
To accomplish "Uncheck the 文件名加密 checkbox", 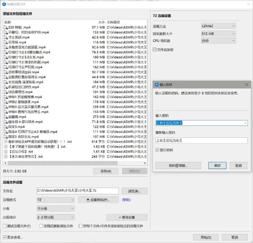I will tap(154, 50).
